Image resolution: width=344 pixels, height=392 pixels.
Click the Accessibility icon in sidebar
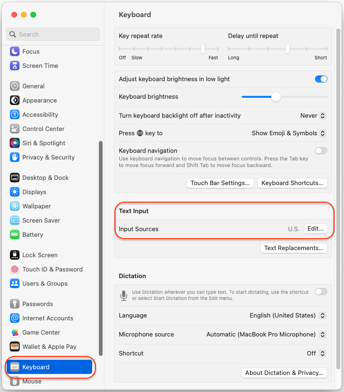click(x=15, y=114)
